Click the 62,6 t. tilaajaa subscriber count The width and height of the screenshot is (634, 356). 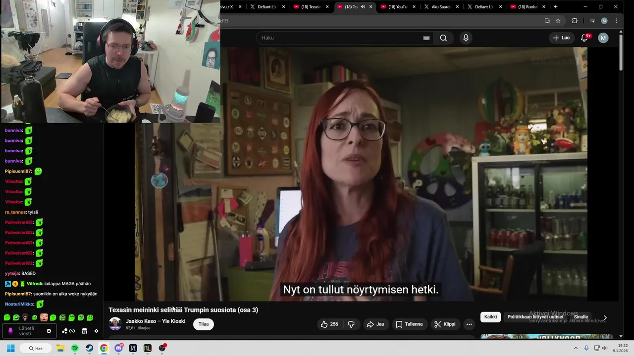pos(138,328)
